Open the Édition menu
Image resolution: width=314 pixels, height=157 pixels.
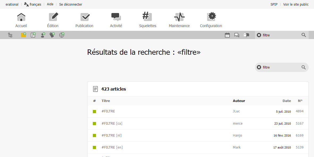[53, 20]
